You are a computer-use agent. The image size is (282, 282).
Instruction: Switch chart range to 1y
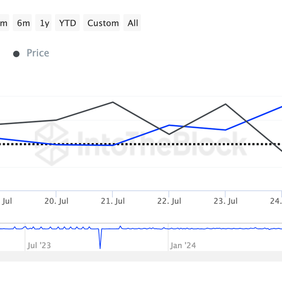(x=45, y=23)
